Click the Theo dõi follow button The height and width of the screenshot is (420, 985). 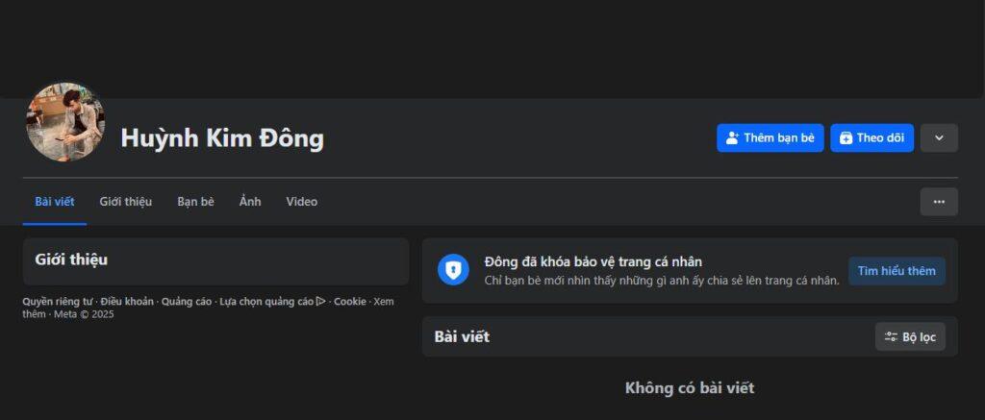pyautogui.click(x=871, y=137)
